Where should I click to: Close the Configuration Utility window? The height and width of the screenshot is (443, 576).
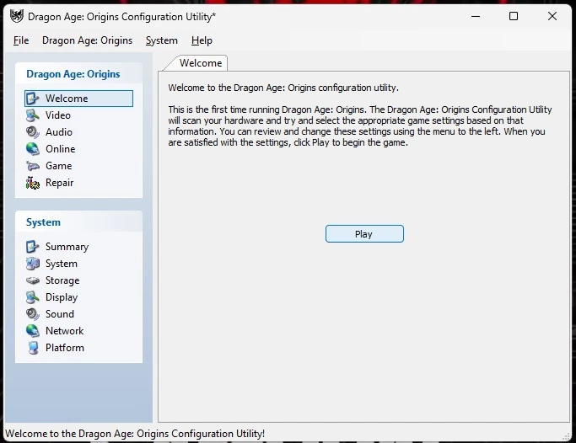tap(552, 16)
